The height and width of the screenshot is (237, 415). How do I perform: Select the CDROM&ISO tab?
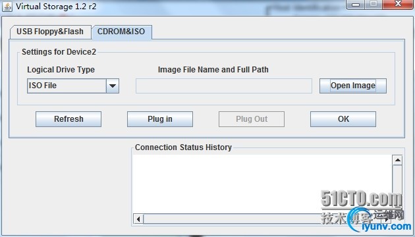(121, 32)
